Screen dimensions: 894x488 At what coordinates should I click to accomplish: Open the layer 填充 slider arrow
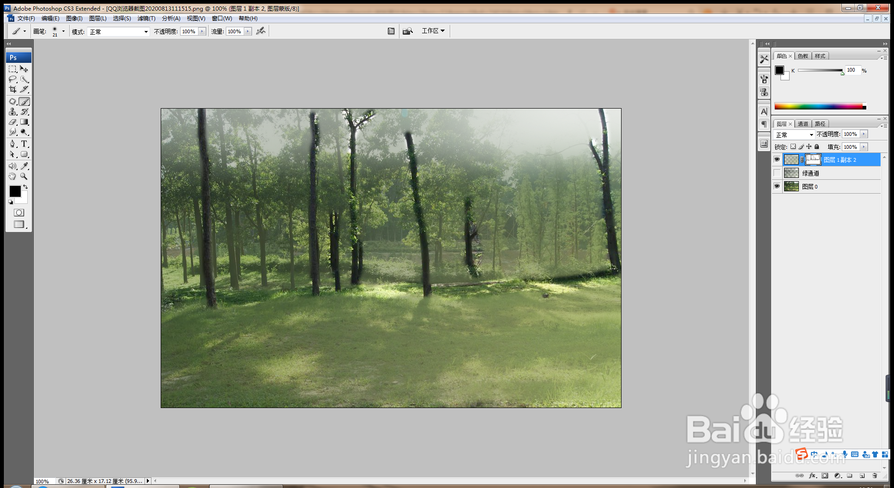(x=864, y=147)
